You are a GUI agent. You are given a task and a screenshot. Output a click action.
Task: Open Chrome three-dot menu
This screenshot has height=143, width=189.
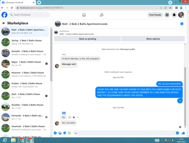(186, 8)
